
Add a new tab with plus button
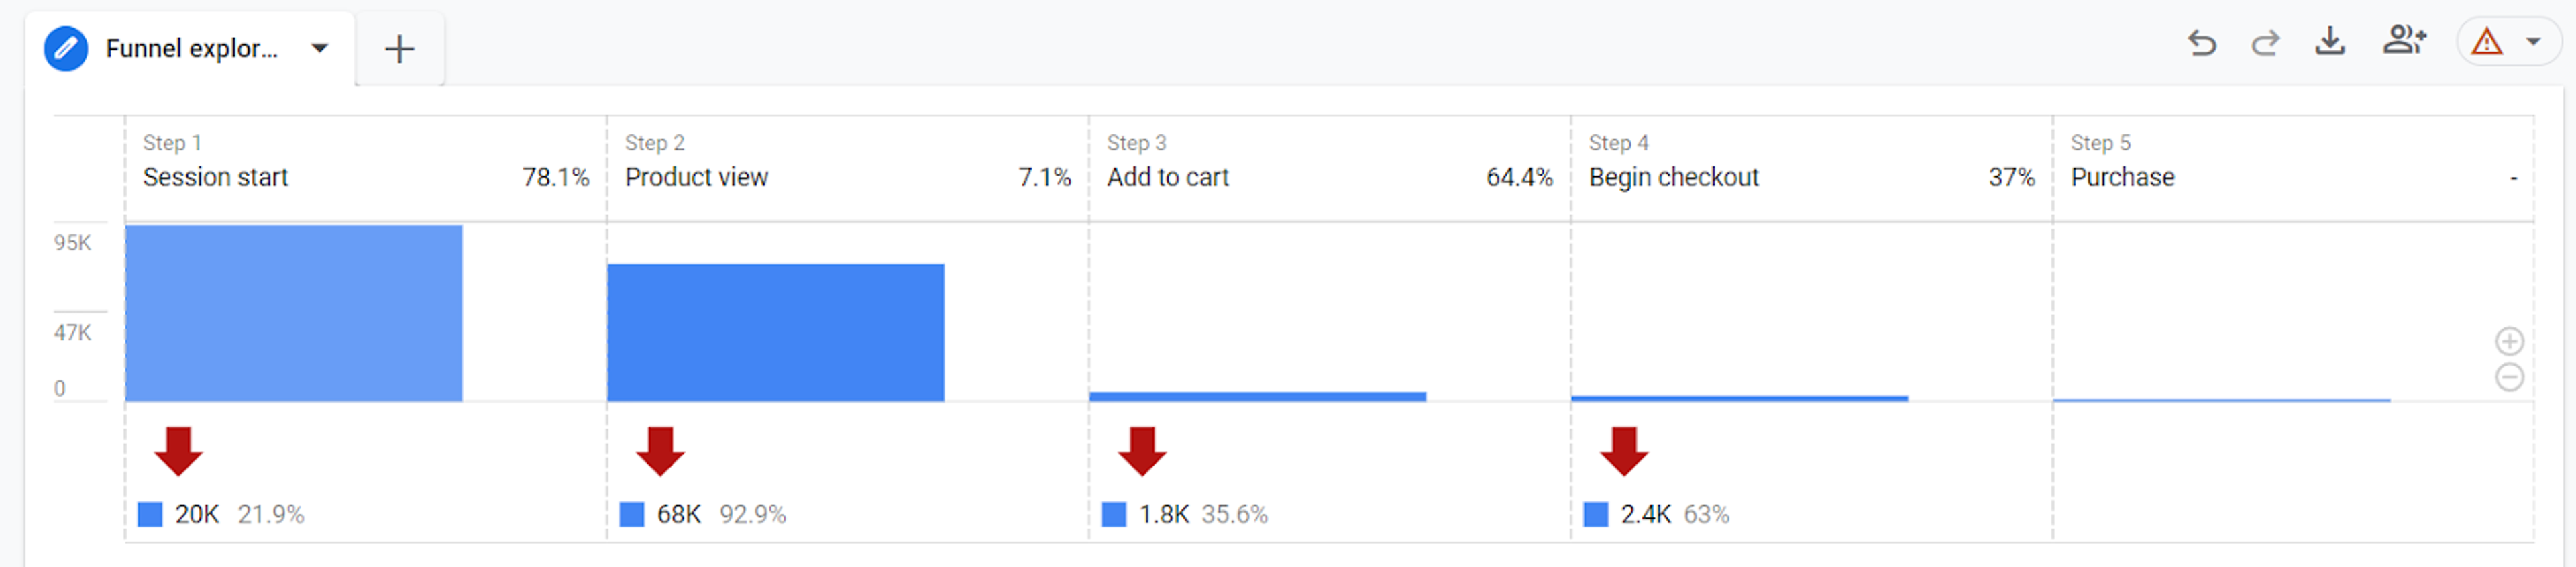click(x=399, y=49)
